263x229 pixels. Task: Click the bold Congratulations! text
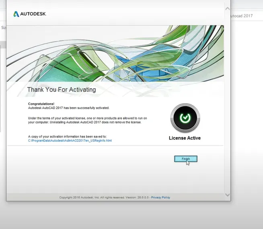point(41,104)
